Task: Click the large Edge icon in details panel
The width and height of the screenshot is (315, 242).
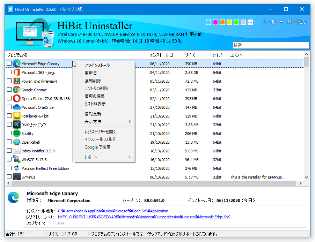Action: click(14, 197)
